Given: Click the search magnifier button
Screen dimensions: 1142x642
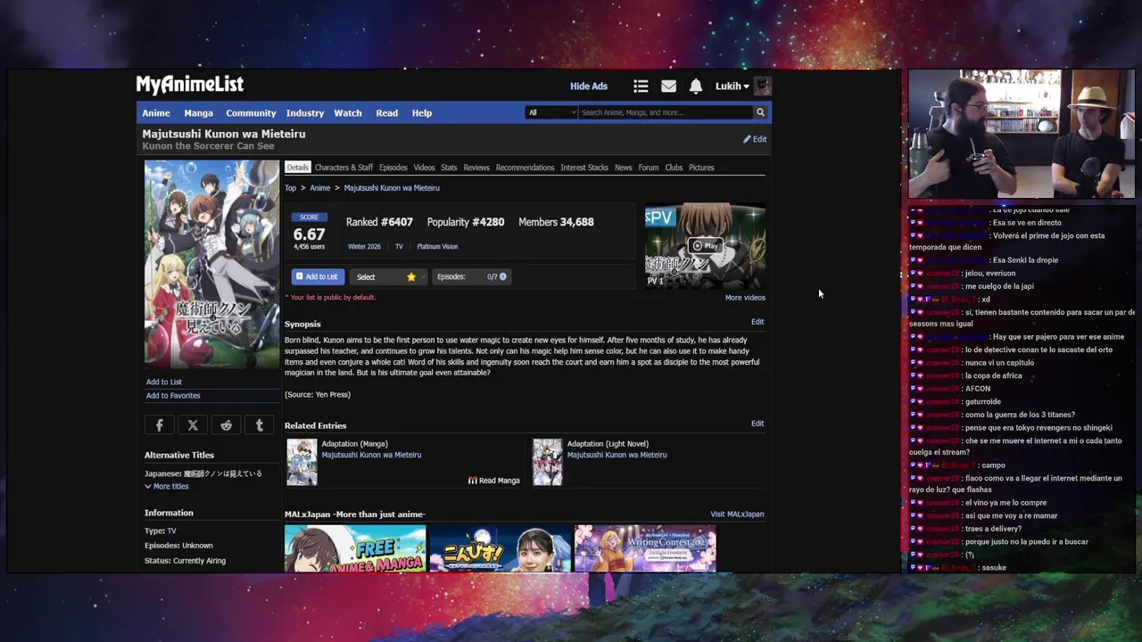Looking at the screenshot, I should pyautogui.click(x=761, y=112).
